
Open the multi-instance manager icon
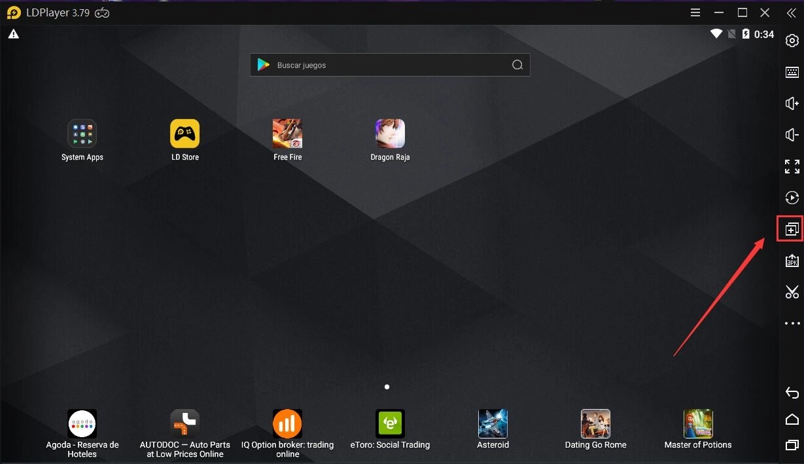[792, 229]
